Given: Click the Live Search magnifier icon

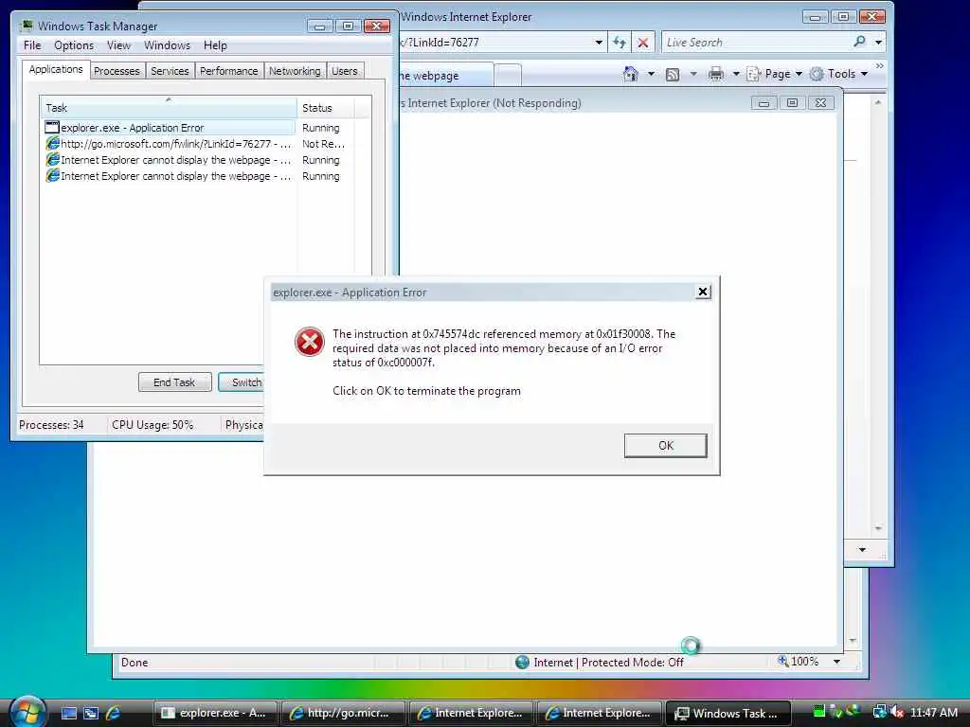Looking at the screenshot, I should point(859,42).
